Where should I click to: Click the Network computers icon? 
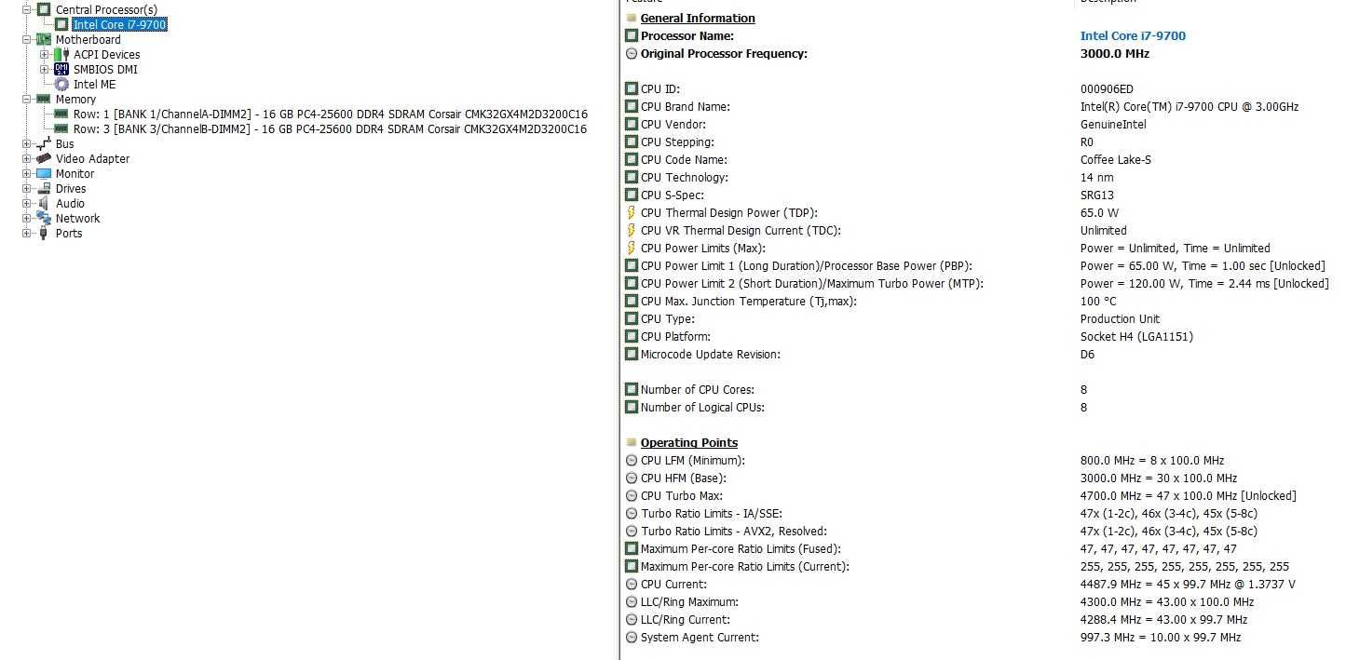(43, 218)
